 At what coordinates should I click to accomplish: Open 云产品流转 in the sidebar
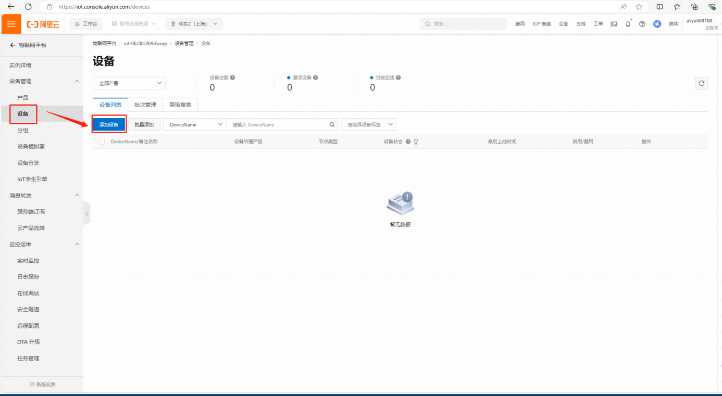[x=31, y=228]
